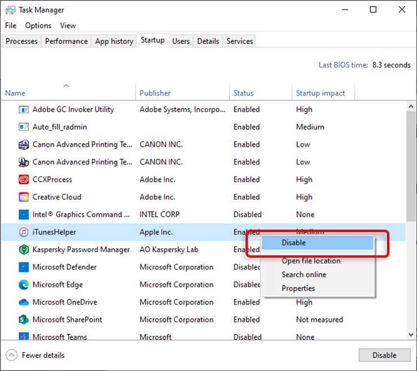Click the iTunesHelper music note icon
417x371 pixels.
click(x=24, y=233)
